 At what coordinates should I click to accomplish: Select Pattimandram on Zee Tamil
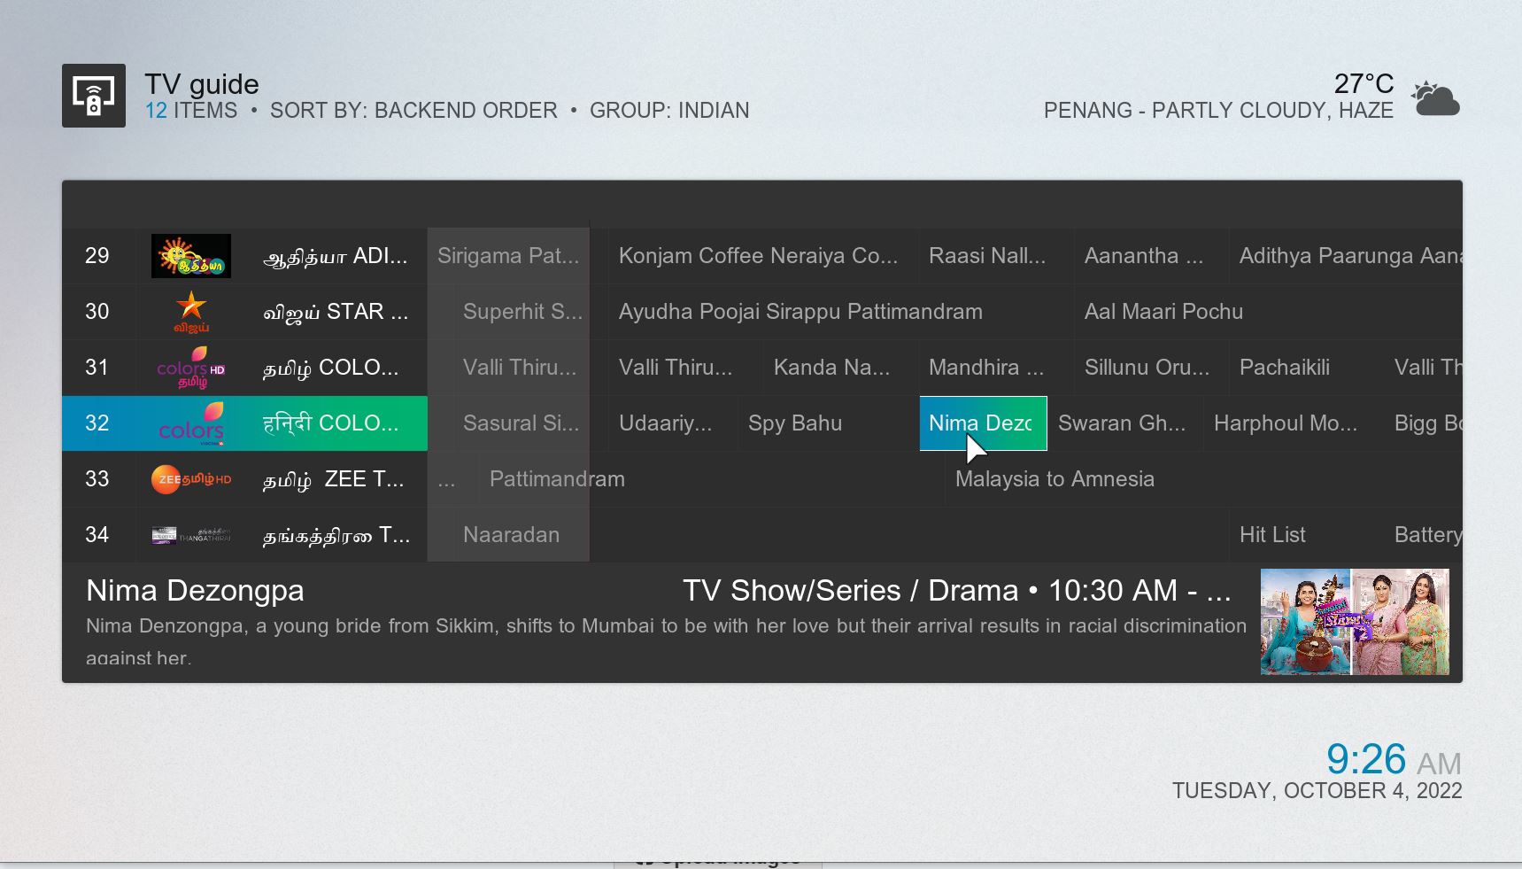coord(557,479)
